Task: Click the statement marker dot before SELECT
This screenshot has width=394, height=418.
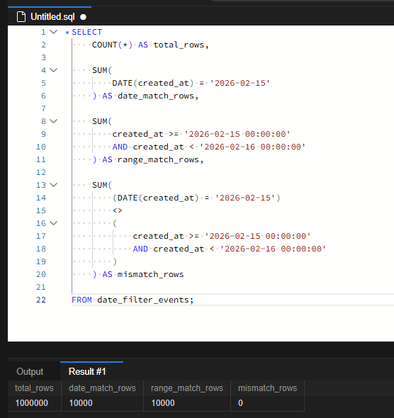Action: coord(67,33)
